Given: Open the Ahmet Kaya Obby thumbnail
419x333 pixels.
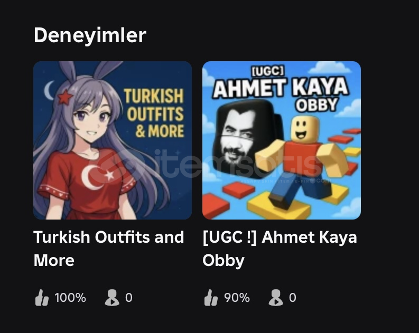Looking at the screenshot, I should coord(282,140).
